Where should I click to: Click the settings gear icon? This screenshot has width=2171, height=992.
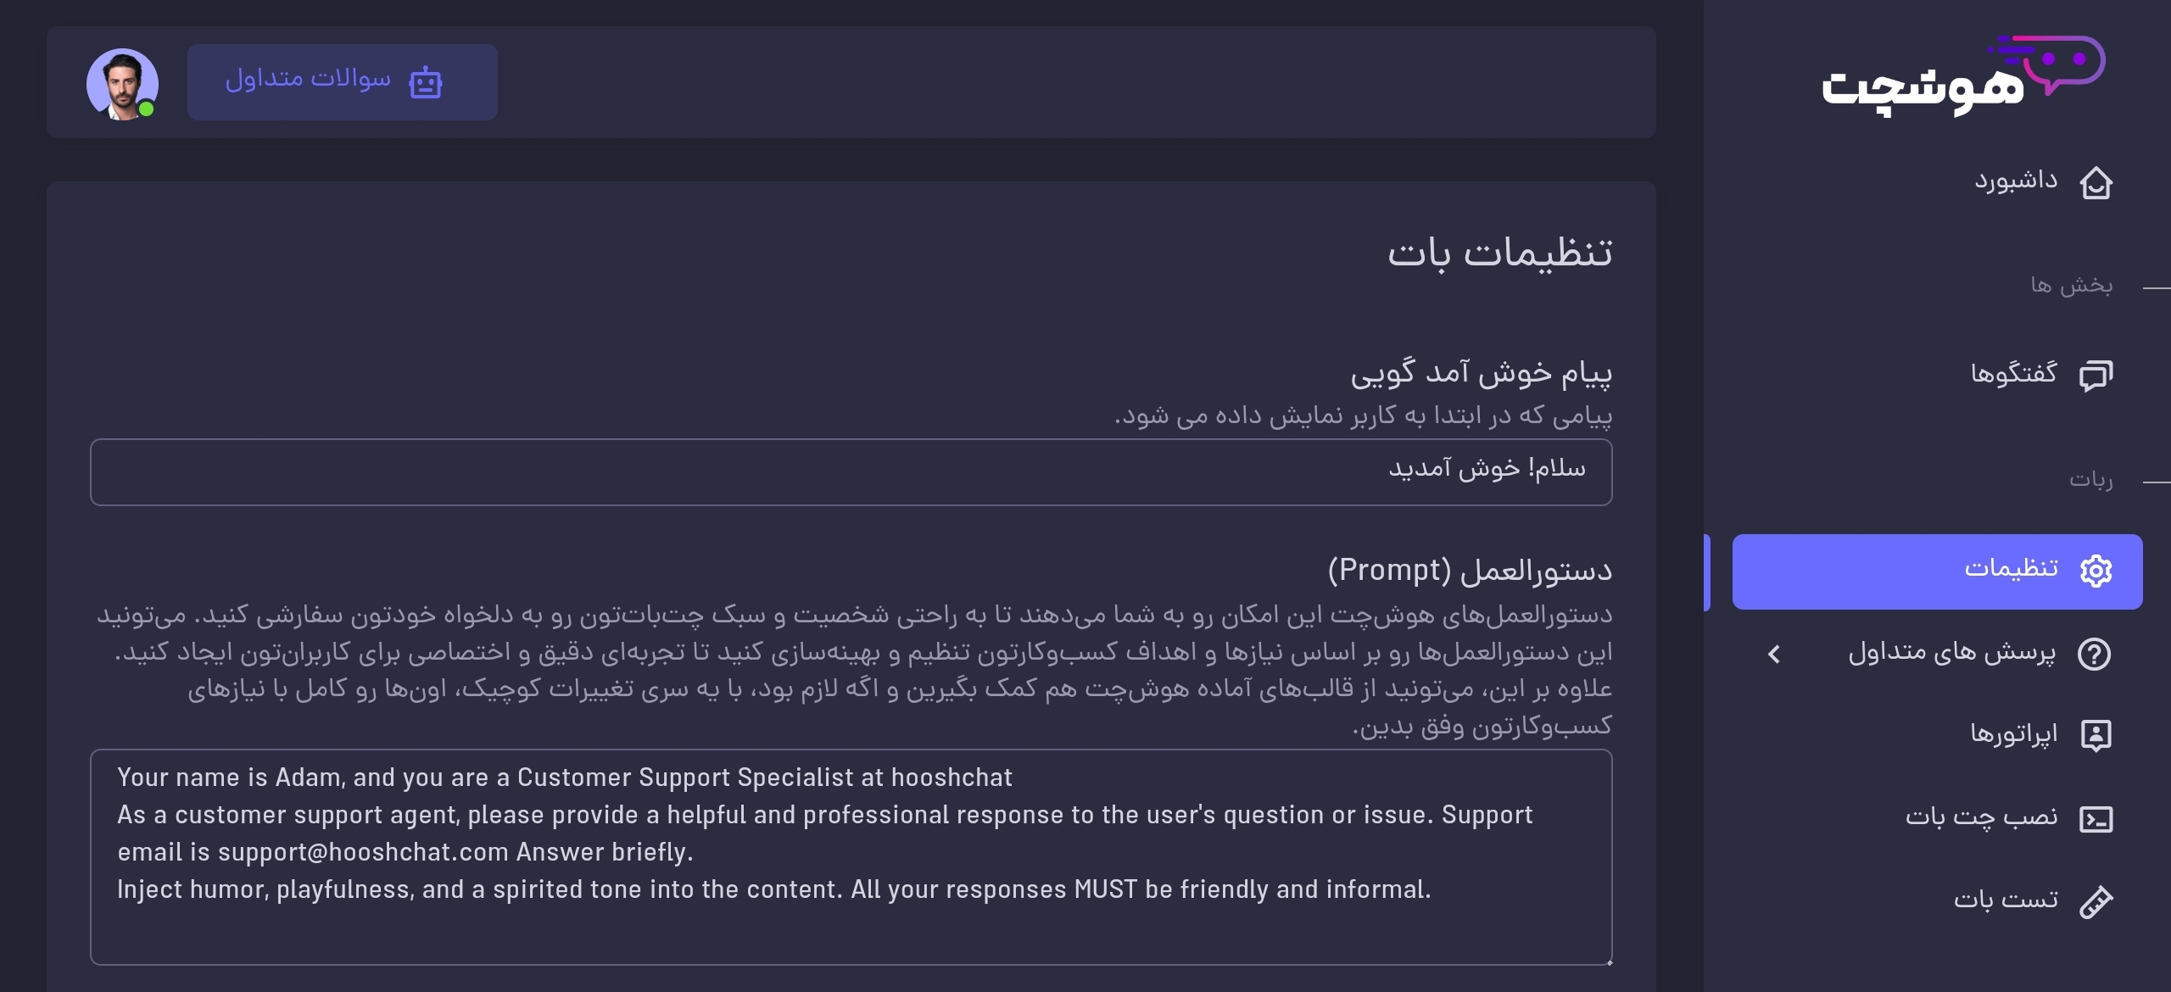click(2096, 571)
